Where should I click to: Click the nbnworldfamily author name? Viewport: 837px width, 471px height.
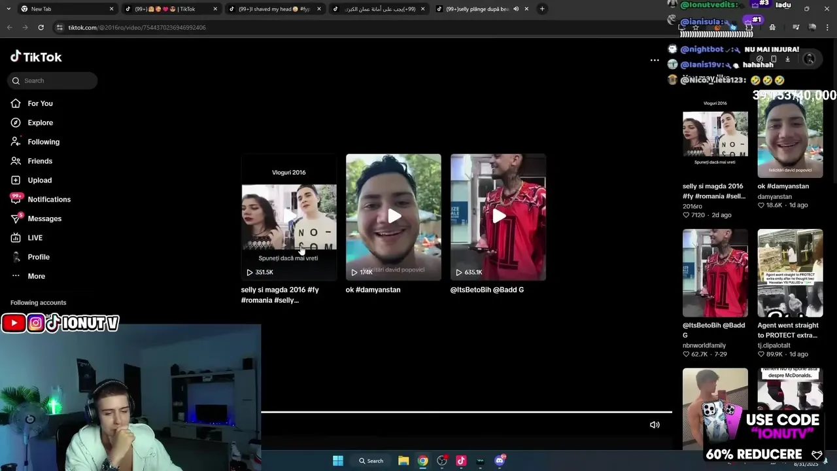pos(704,345)
